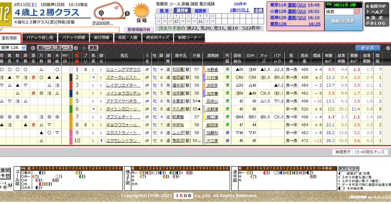Click the red search magnifier icon
The image size is (391, 204).
pyautogui.click(x=357, y=11)
